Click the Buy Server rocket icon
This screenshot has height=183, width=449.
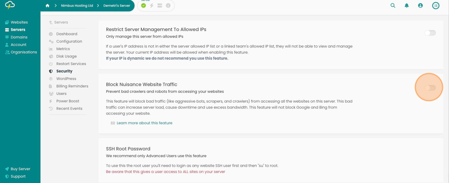(7, 169)
